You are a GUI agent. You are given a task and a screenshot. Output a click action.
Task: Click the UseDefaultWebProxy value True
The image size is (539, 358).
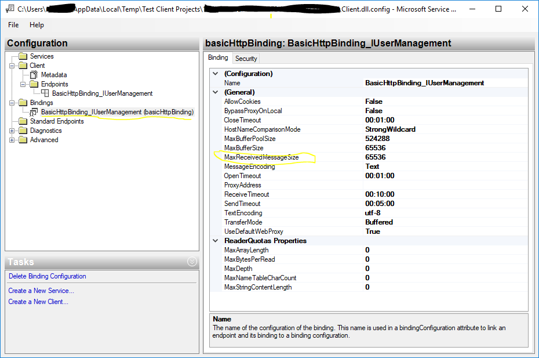(446, 232)
